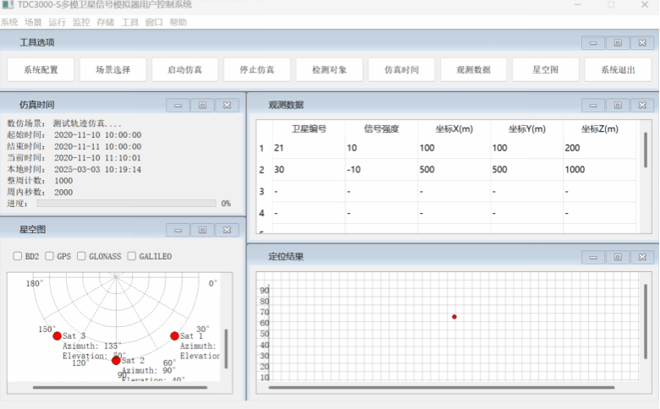Maximize the 观测数据 panel
Viewport: 660px width, 409px height.
coord(618,105)
